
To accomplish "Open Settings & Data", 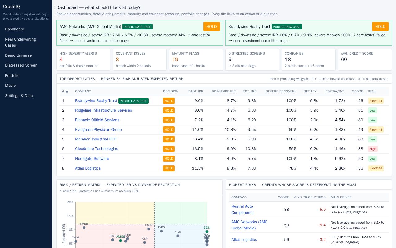I will point(26,96).
